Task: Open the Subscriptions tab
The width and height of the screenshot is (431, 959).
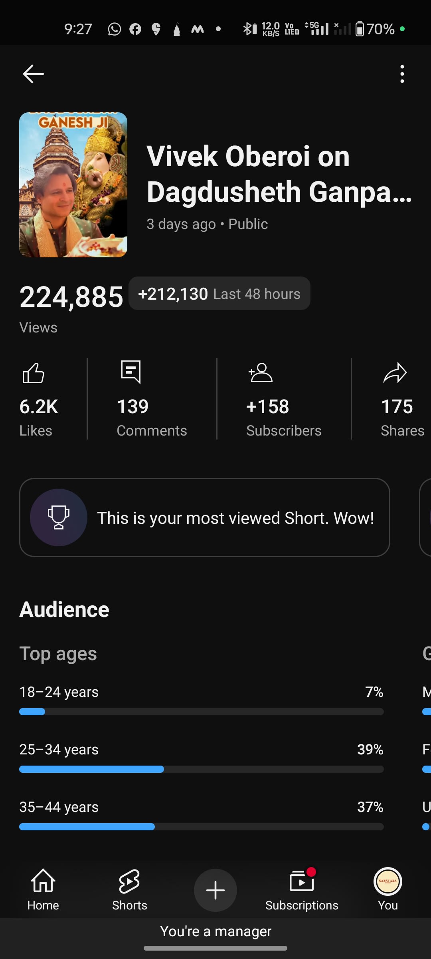Action: [302, 889]
